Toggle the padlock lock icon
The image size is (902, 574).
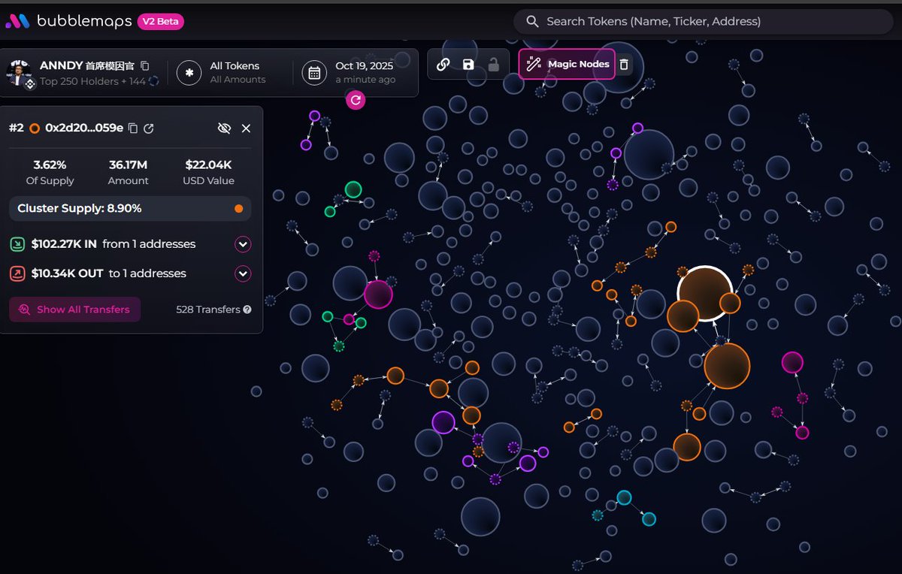[x=494, y=65]
